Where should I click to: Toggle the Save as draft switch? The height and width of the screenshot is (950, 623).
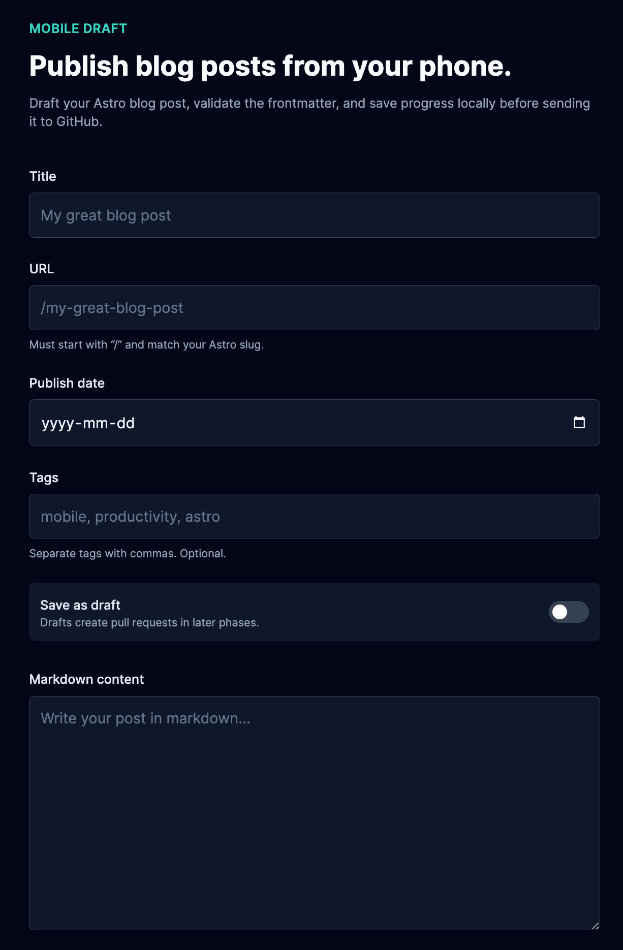[x=569, y=612]
